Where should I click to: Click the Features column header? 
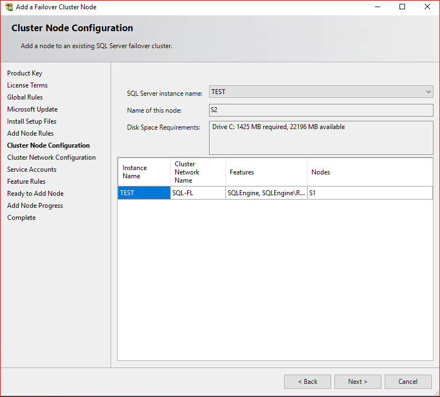pos(267,172)
